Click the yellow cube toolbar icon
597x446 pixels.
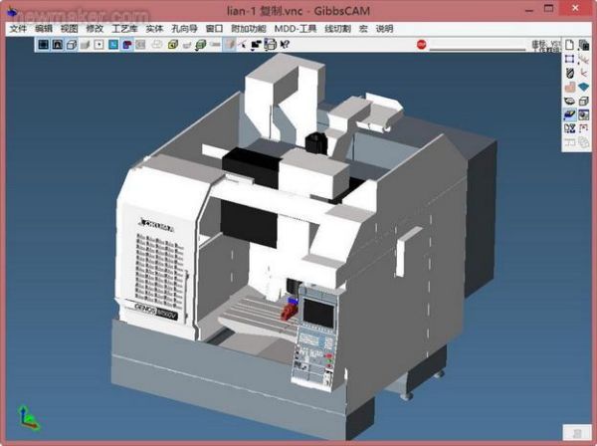[173, 45]
